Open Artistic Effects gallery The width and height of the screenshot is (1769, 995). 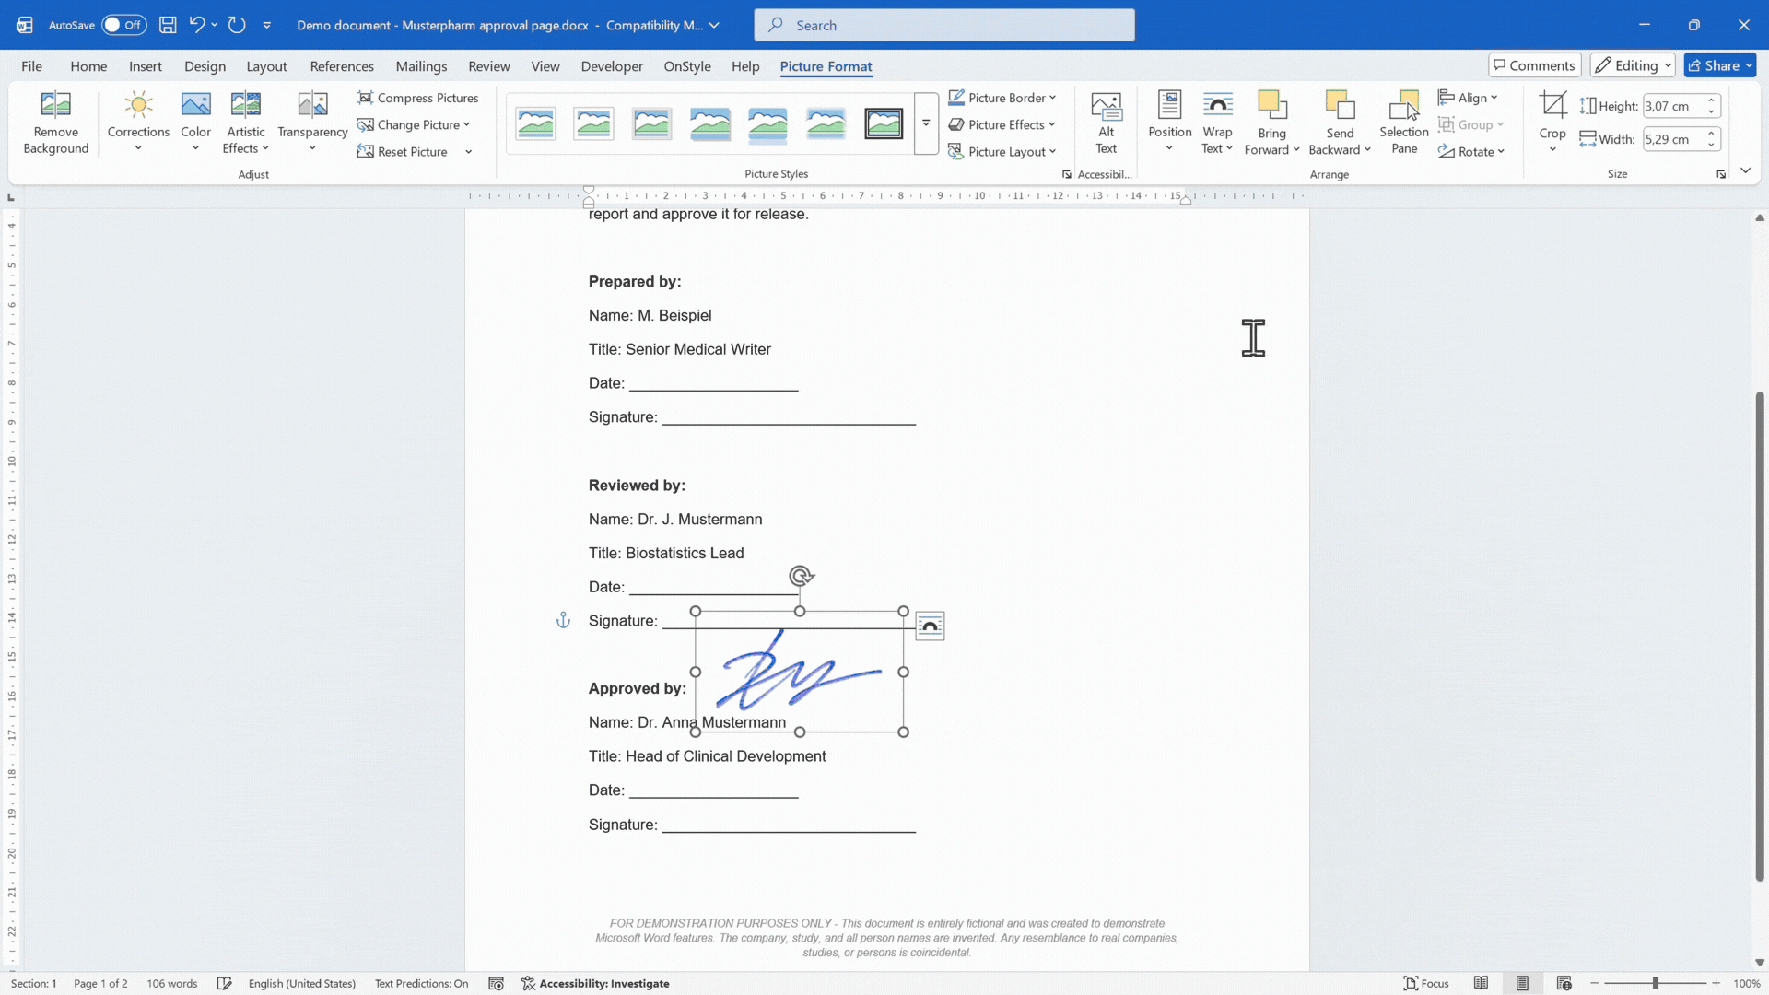(x=246, y=123)
